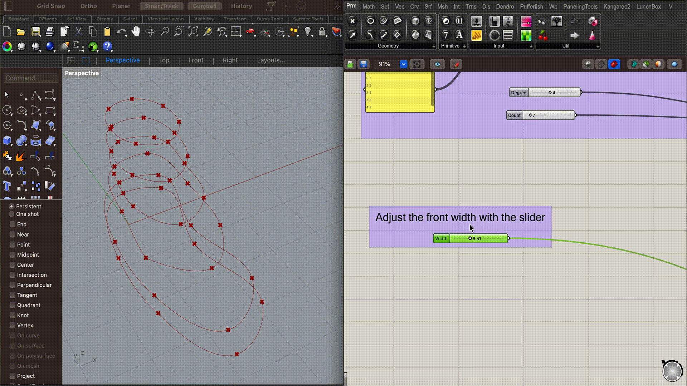Select the Pan hand tool
The height and width of the screenshot is (386, 687).
(136, 32)
